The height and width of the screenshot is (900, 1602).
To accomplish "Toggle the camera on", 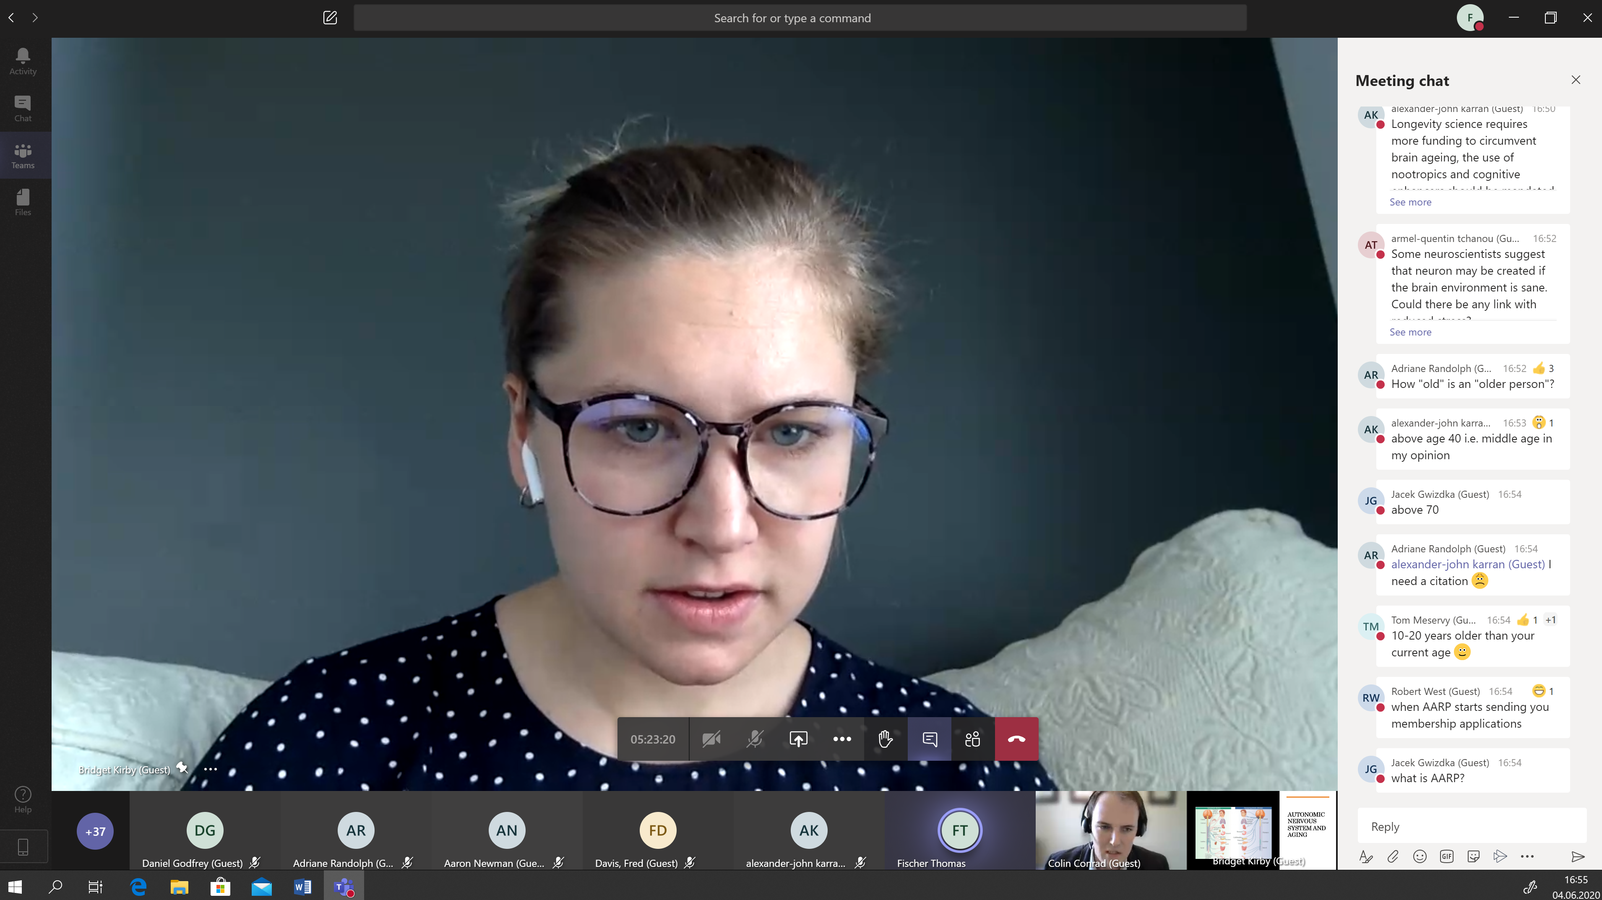I will [x=711, y=739].
